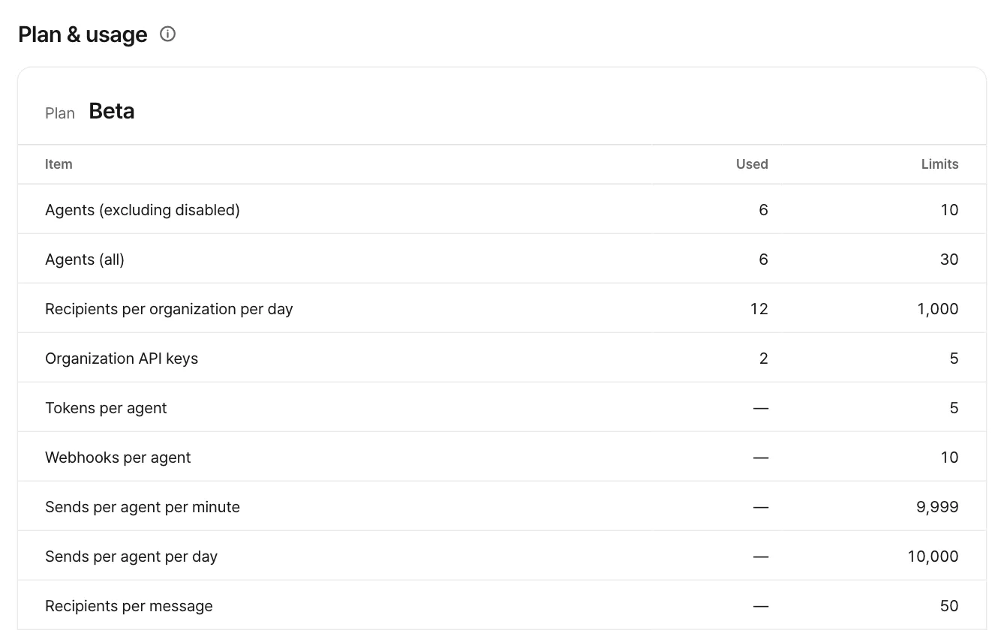
Task: Select the Plan & usage heading
Action: point(83,34)
